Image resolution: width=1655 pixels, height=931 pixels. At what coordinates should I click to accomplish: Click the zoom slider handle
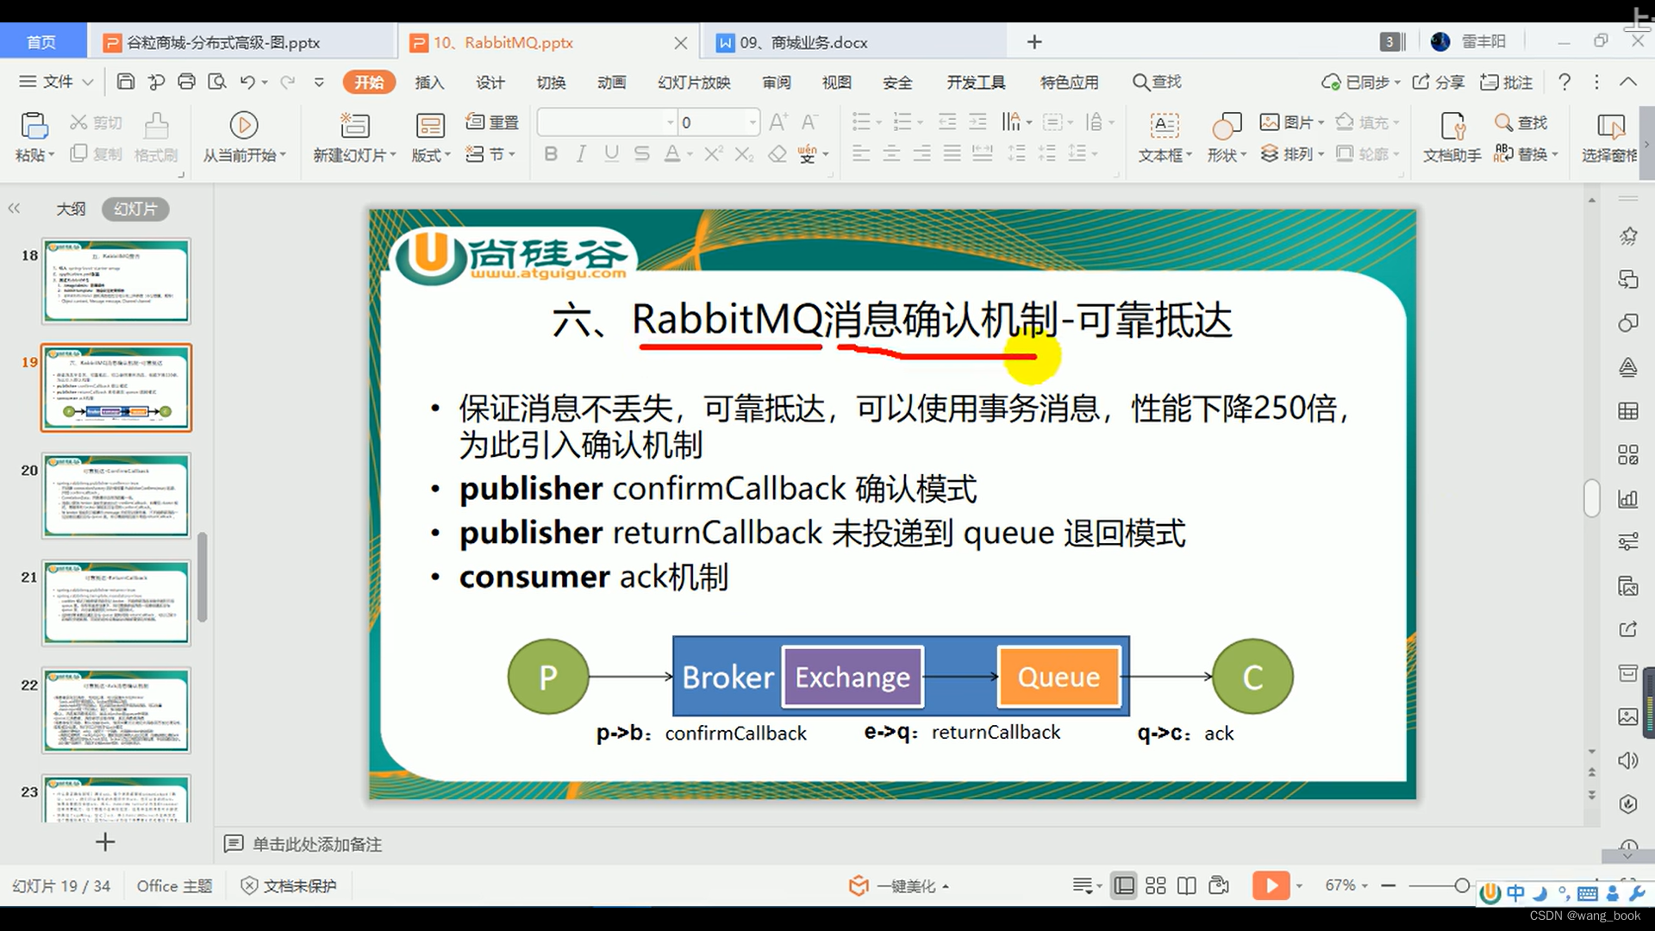coord(1462,885)
